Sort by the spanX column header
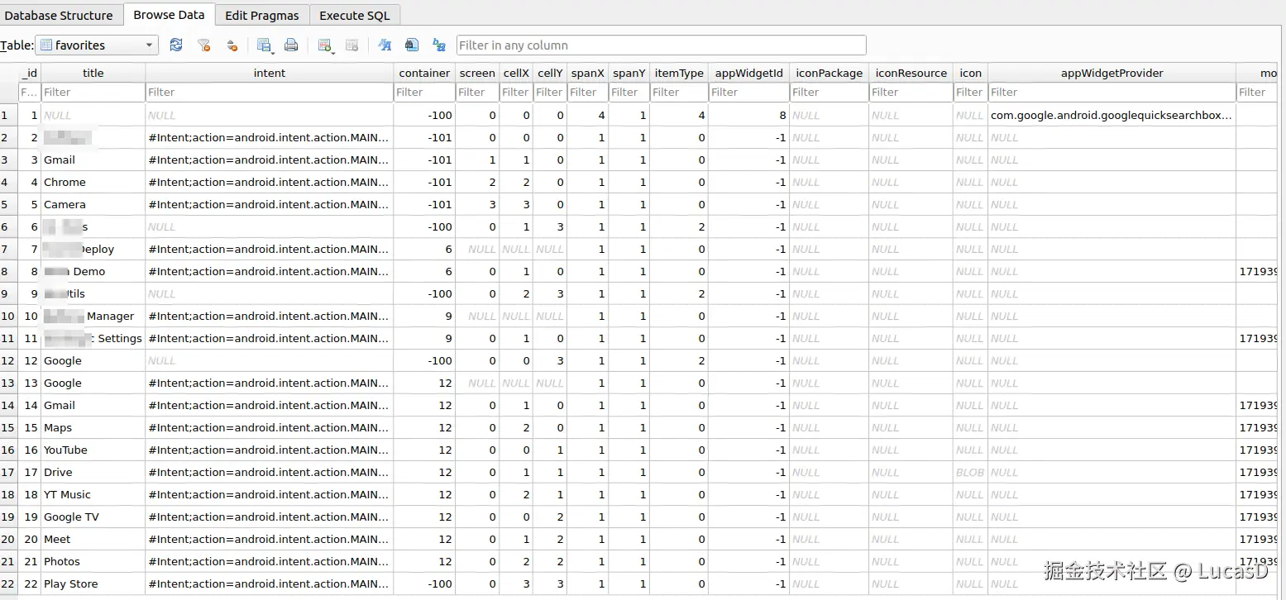This screenshot has width=1286, height=600. tap(588, 73)
